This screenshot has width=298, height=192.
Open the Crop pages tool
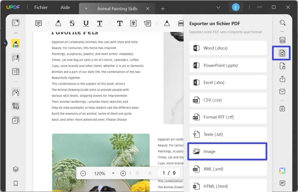[x=15, y=106]
